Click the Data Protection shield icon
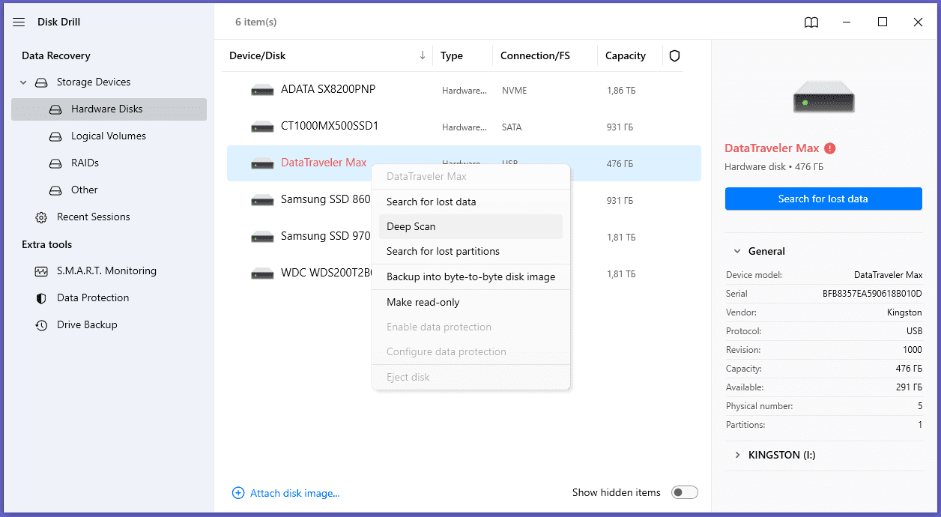 (x=41, y=298)
